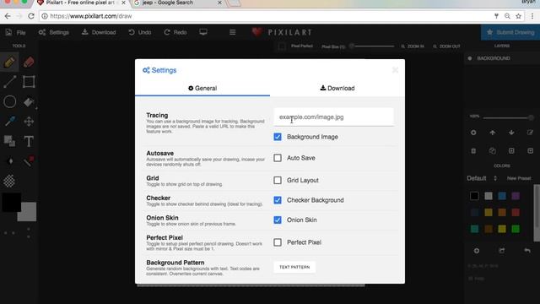Screen dimensions: 540x304
Task: Pick the black color swatch in palette
Action: 474,196
